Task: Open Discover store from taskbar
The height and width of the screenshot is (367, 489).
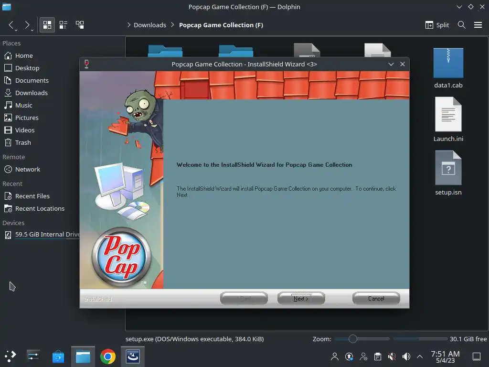Action: (58, 356)
